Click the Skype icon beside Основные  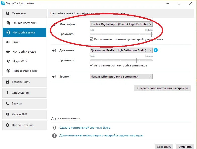(x=8, y=13)
